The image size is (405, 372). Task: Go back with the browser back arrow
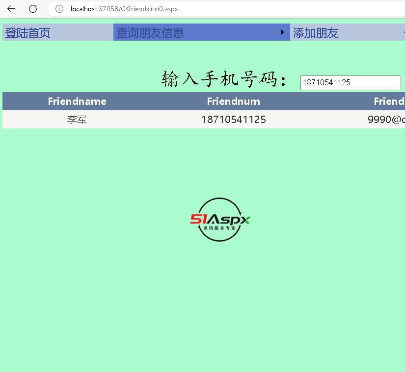click(11, 9)
